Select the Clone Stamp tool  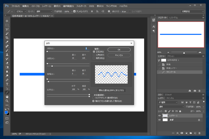click(x=7, y=55)
